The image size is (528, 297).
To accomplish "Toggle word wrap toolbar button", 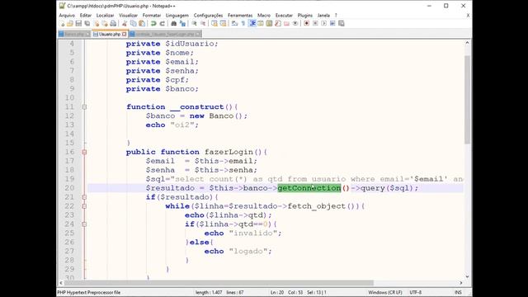I will coord(234,23).
